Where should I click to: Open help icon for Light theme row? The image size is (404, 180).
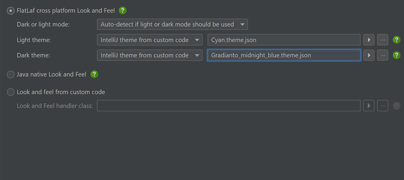pyautogui.click(x=397, y=40)
